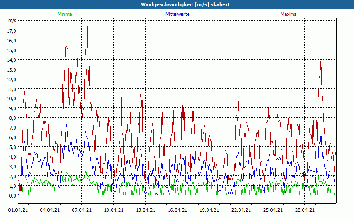
Task: Click the title 'Windgeschwindigkeit [m/s] skaliert'
Action: point(185,4)
